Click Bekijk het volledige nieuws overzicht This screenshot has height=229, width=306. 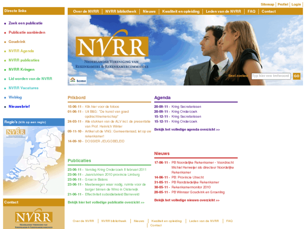tap(187, 200)
